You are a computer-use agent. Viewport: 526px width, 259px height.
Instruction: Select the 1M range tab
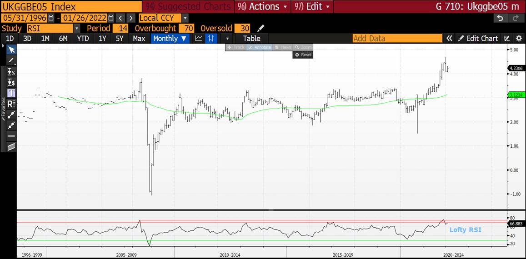click(x=45, y=38)
